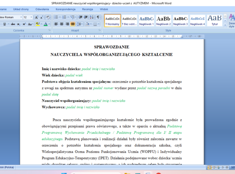Switch to the Widok tab

tap(104, 9)
